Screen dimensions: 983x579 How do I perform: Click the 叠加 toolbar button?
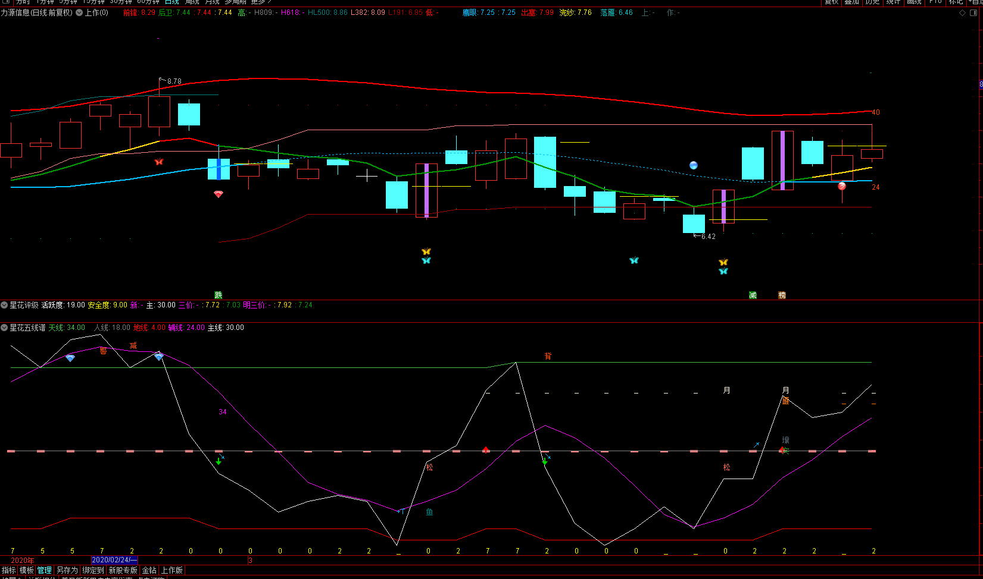(852, 2)
